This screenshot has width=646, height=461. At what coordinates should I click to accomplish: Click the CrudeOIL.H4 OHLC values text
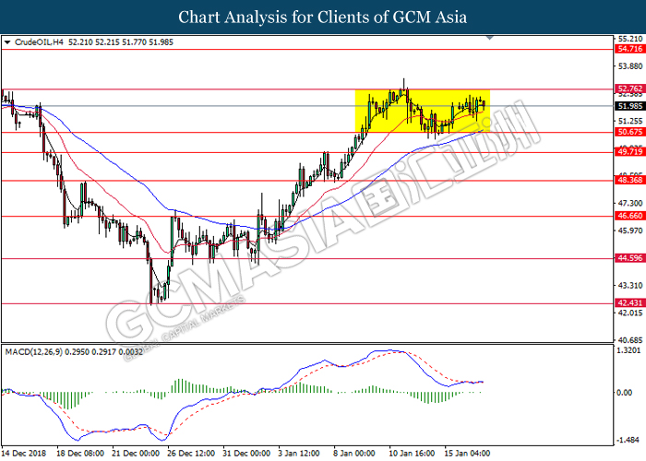click(121, 42)
